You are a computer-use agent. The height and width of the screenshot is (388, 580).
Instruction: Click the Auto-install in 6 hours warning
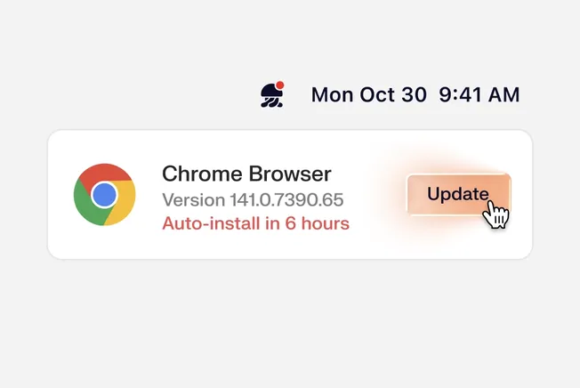click(255, 222)
